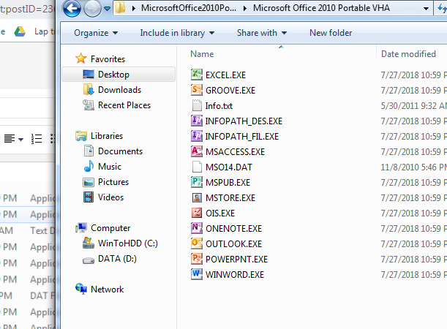Viewport: 447px width, 329px height.
Task: Select Computer in navigation pane
Action: (x=110, y=228)
